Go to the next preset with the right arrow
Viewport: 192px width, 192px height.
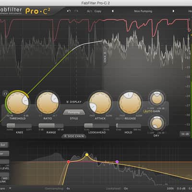[173, 11]
